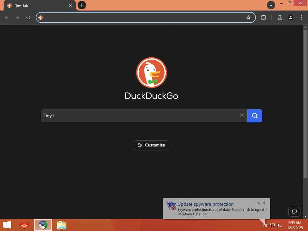
Task: Click the scrollbar down arrow
Action: [305, 216]
